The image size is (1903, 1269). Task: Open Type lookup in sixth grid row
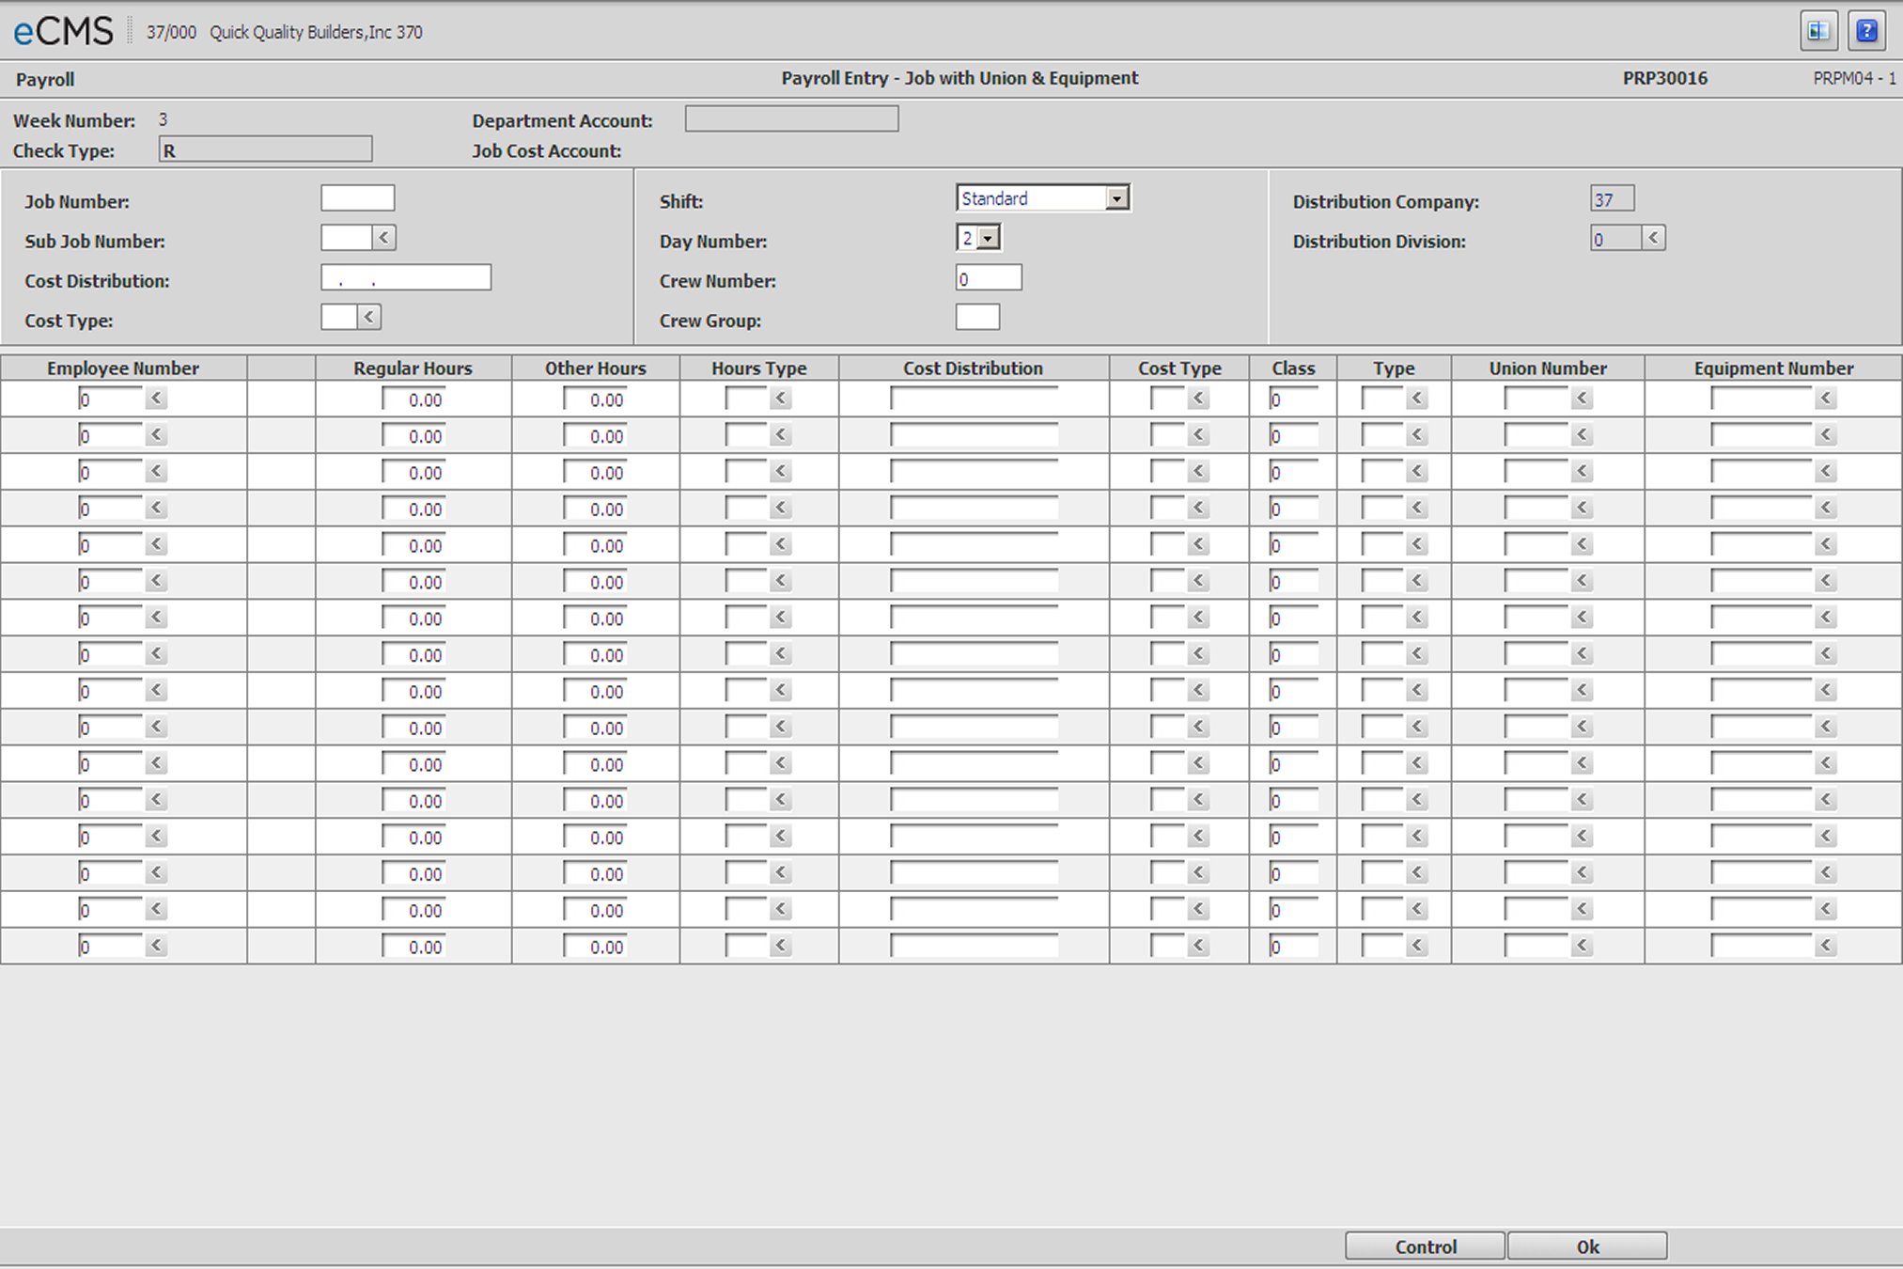pyautogui.click(x=1417, y=581)
